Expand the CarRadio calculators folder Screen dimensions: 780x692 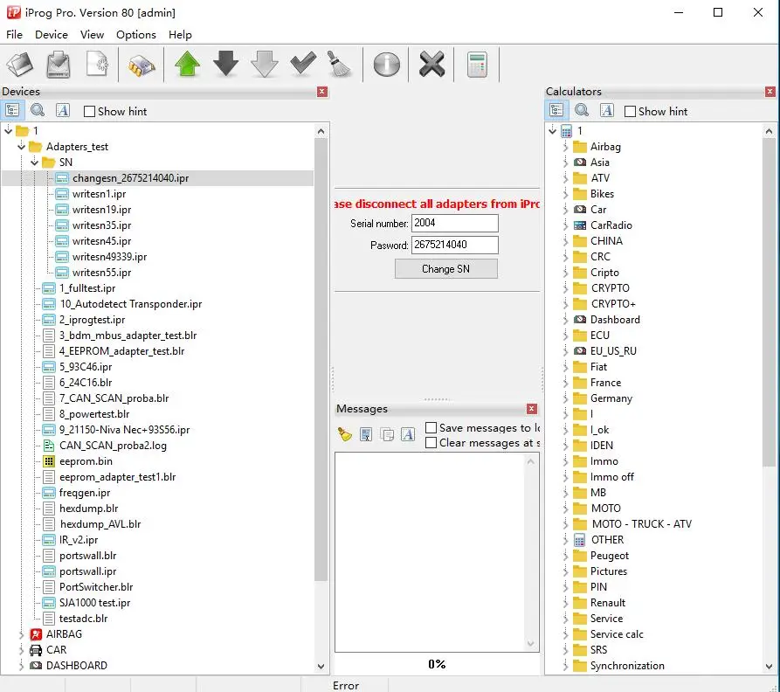566,225
